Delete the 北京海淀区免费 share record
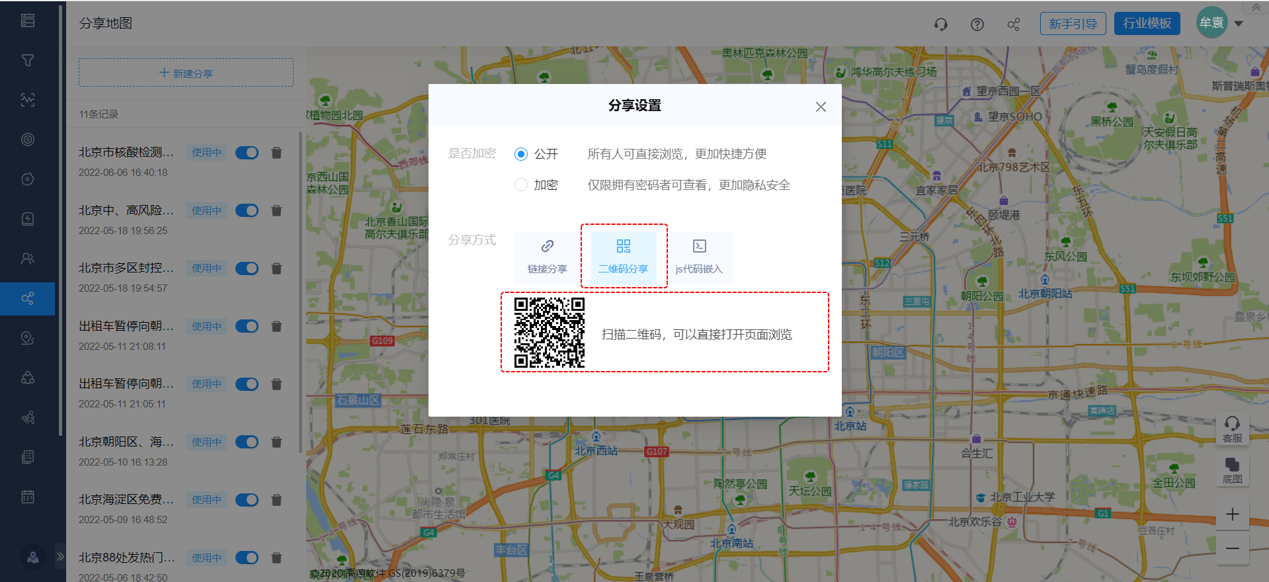The width and height of the screenshot is (1269, 582). (x=276, y=500)
